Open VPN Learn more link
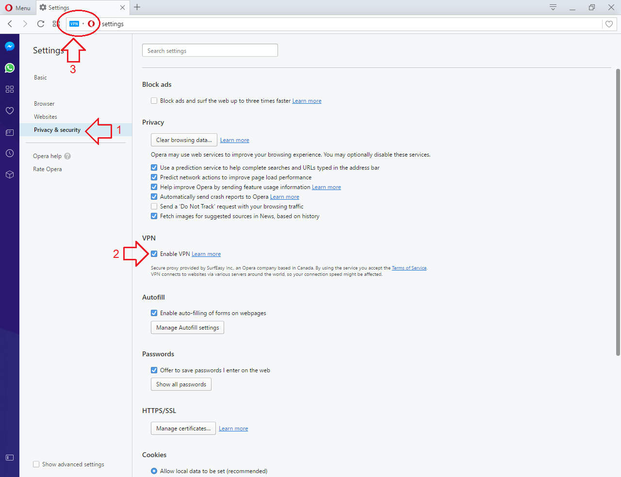The width and height of the screenshot is (621, 477). click(206, 254)
